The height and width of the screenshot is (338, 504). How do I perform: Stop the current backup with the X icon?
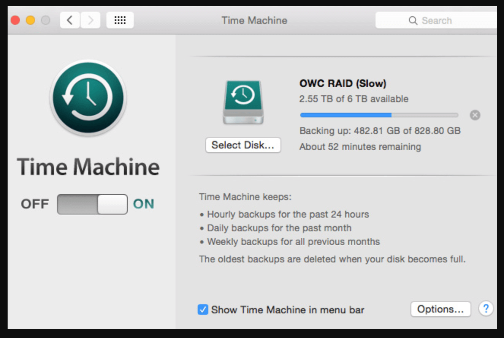click(475, 115)
